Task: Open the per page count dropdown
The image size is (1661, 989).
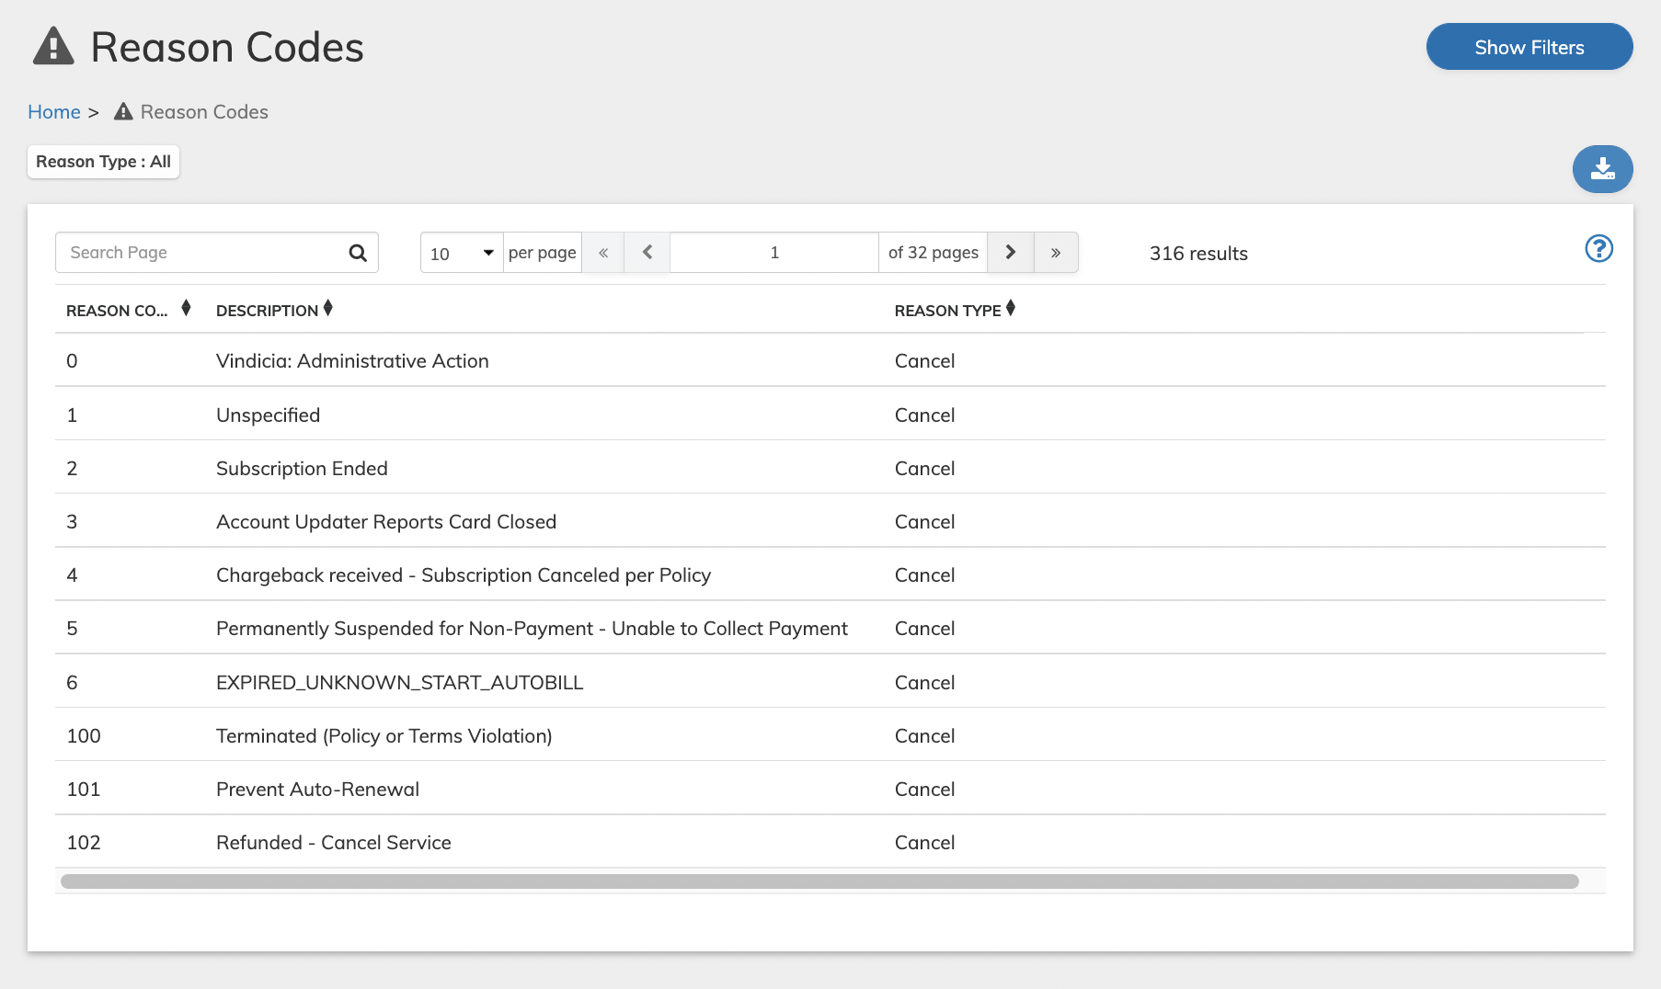Action: point(462,253)
